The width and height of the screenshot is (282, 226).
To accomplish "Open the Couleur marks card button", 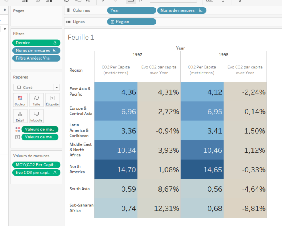I will 20,100.
